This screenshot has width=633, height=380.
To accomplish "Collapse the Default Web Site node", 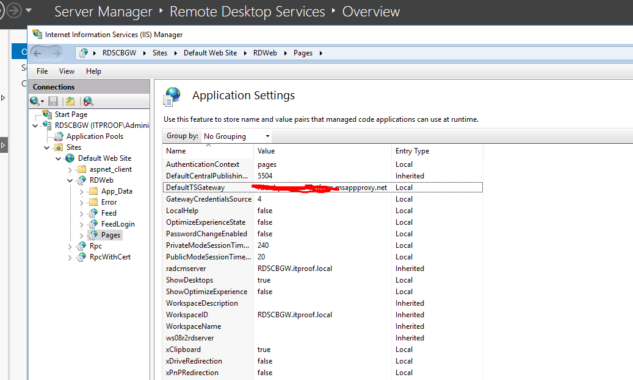I will [x=59, y=158].
